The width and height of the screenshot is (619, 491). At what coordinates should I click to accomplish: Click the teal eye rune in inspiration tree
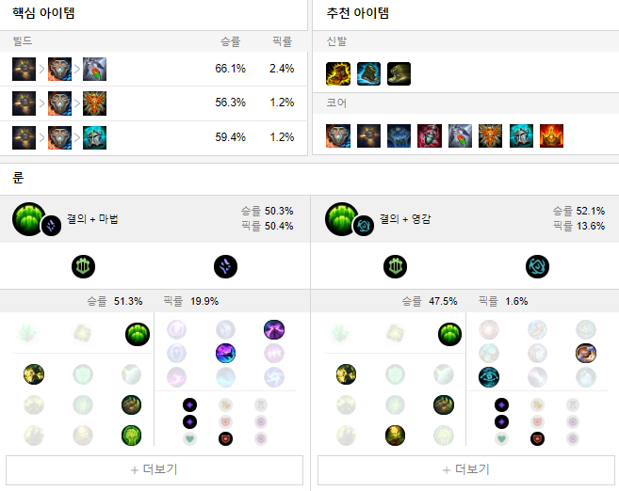pyautogui.click(x=489, y=377)
